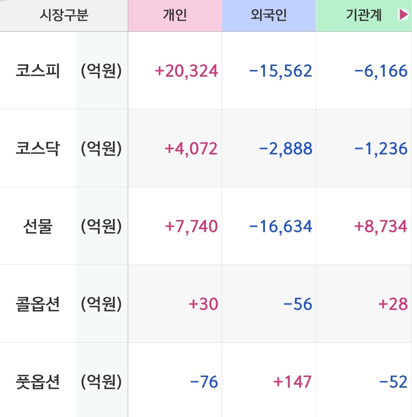Screen dimensions: 412x417
Task: Select the 기관계 column header
Action: 364,15
